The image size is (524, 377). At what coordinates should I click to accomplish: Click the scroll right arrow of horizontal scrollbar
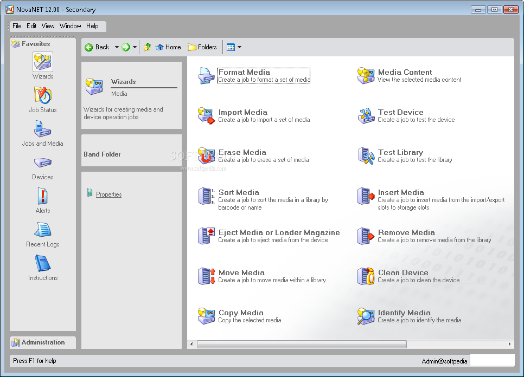(x=510, y=344)
